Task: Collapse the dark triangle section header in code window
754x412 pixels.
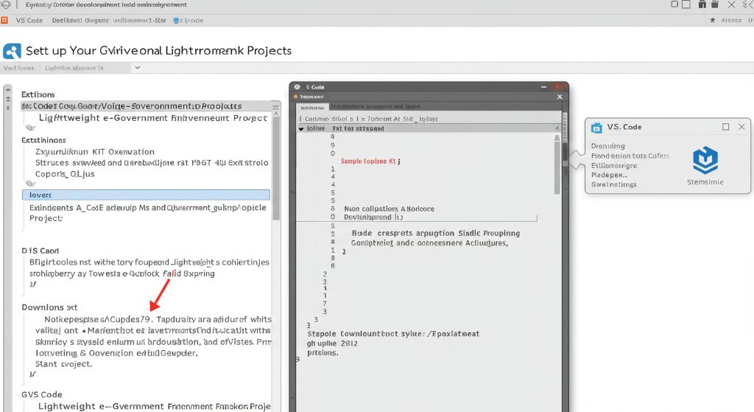Action: [300, 128]
